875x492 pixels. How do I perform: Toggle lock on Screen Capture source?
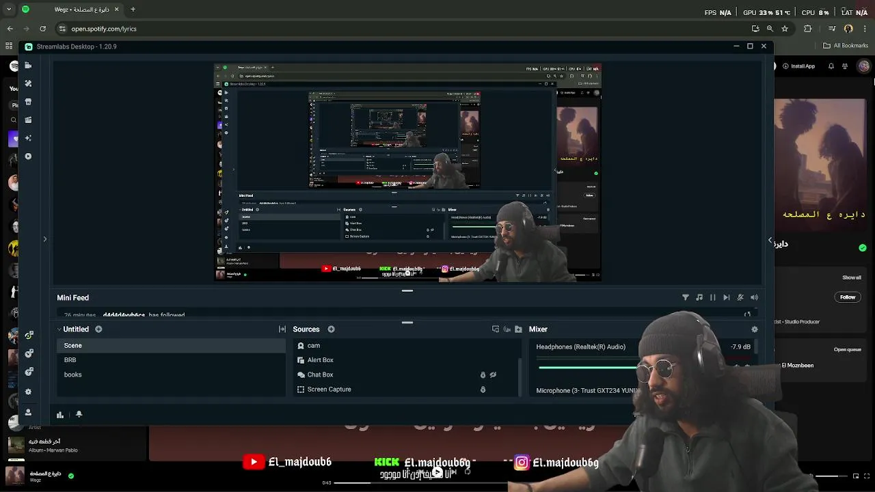pos(483,389)
